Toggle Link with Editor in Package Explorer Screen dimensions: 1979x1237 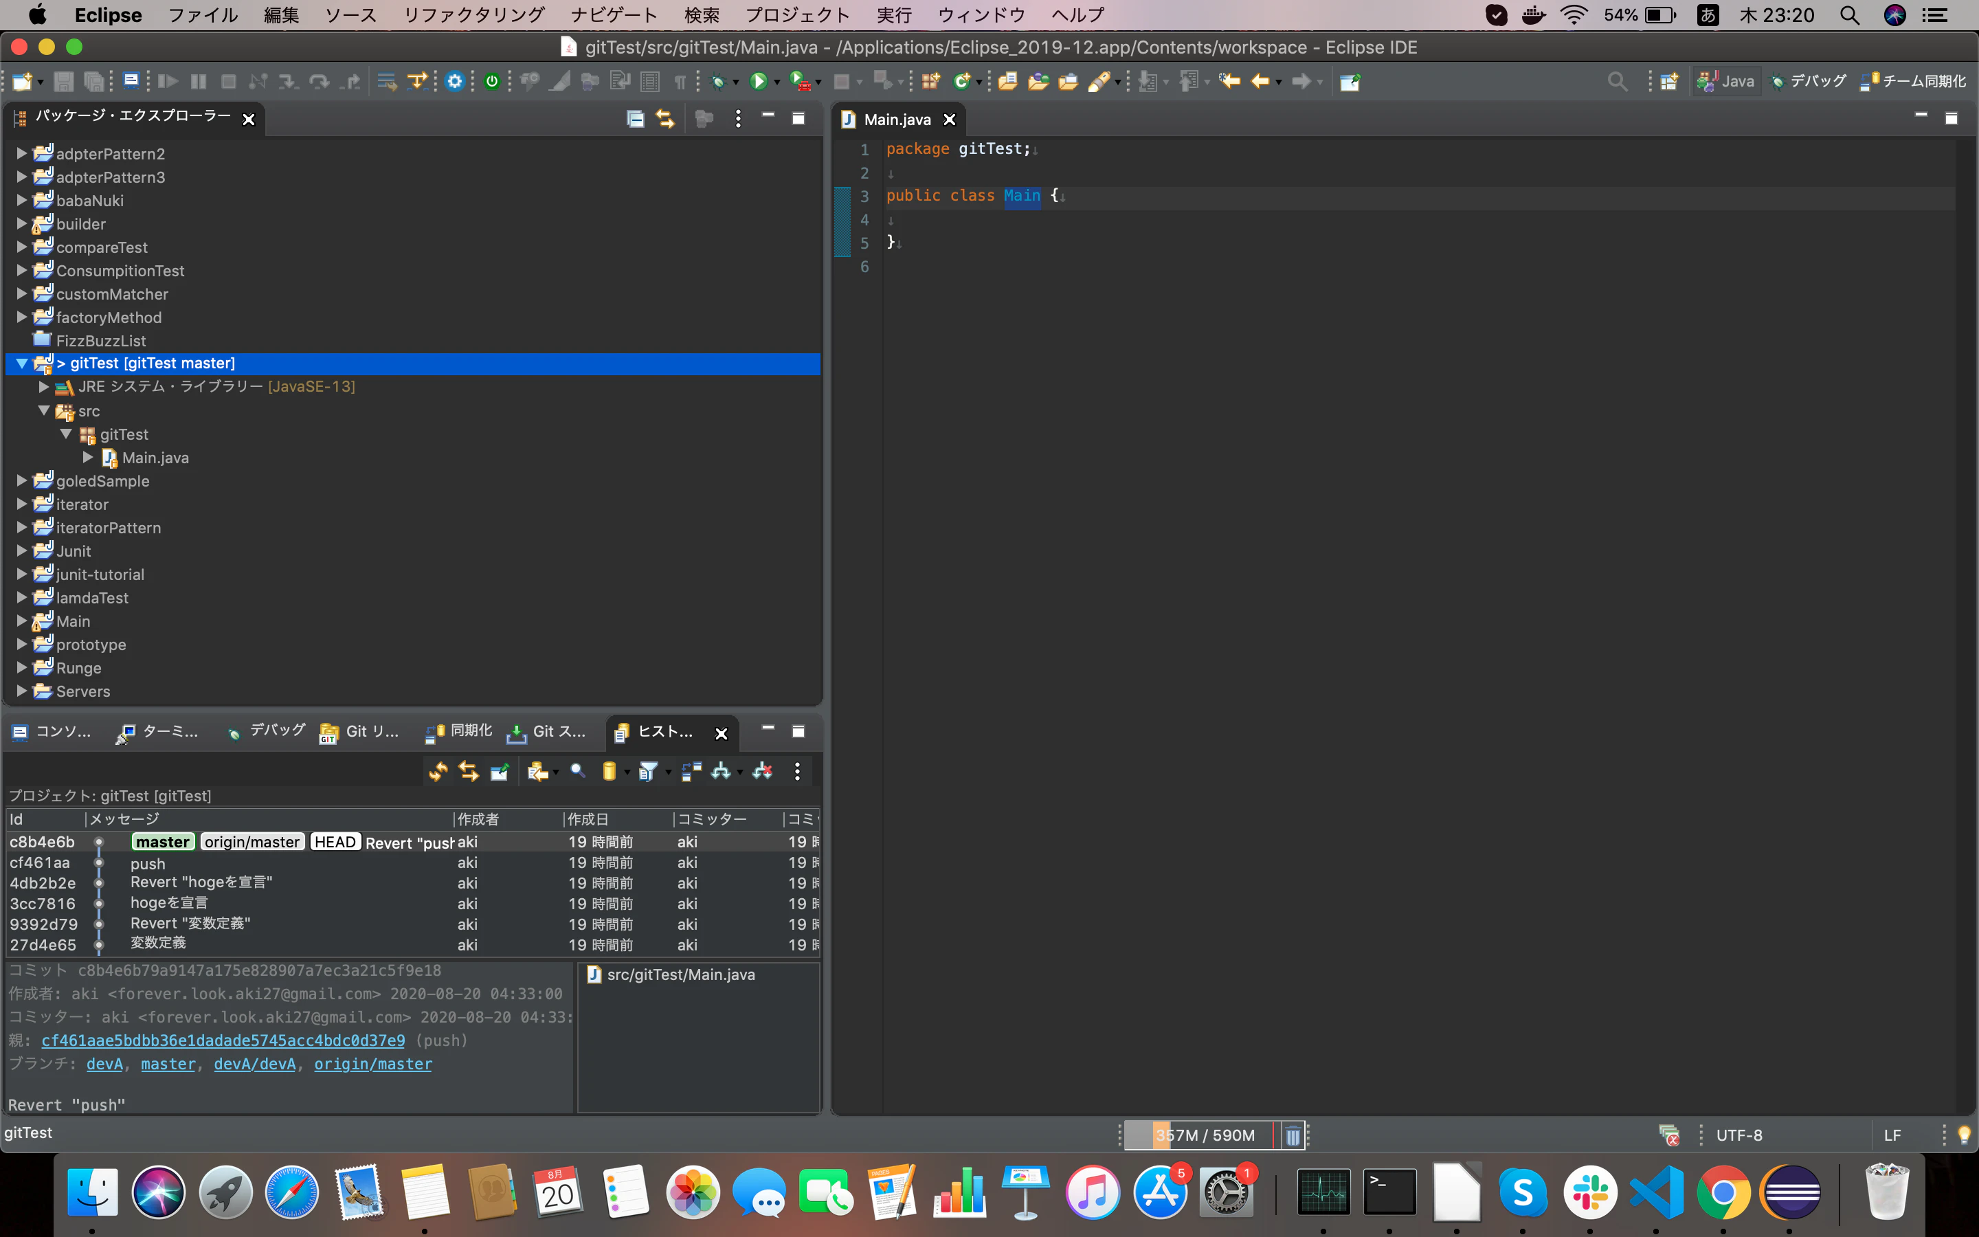[665, 119]
